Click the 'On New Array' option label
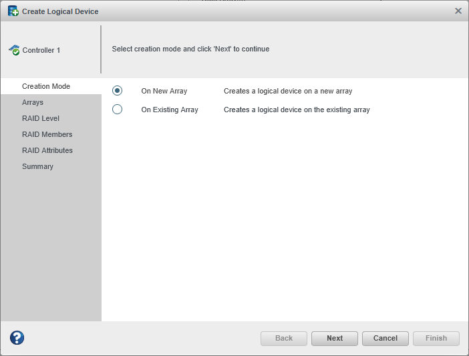Screen dimensions: 469x356 click(x=164, y=91)
